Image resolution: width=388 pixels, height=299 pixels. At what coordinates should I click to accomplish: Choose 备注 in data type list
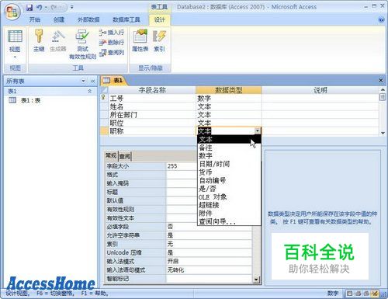[x=229, y=148]
